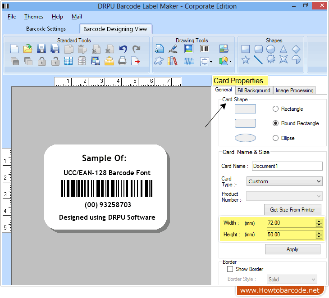The width and height of the screenshot is (329, 298).
Task: Select the Picture insert tool
Action: coord(189,49)
